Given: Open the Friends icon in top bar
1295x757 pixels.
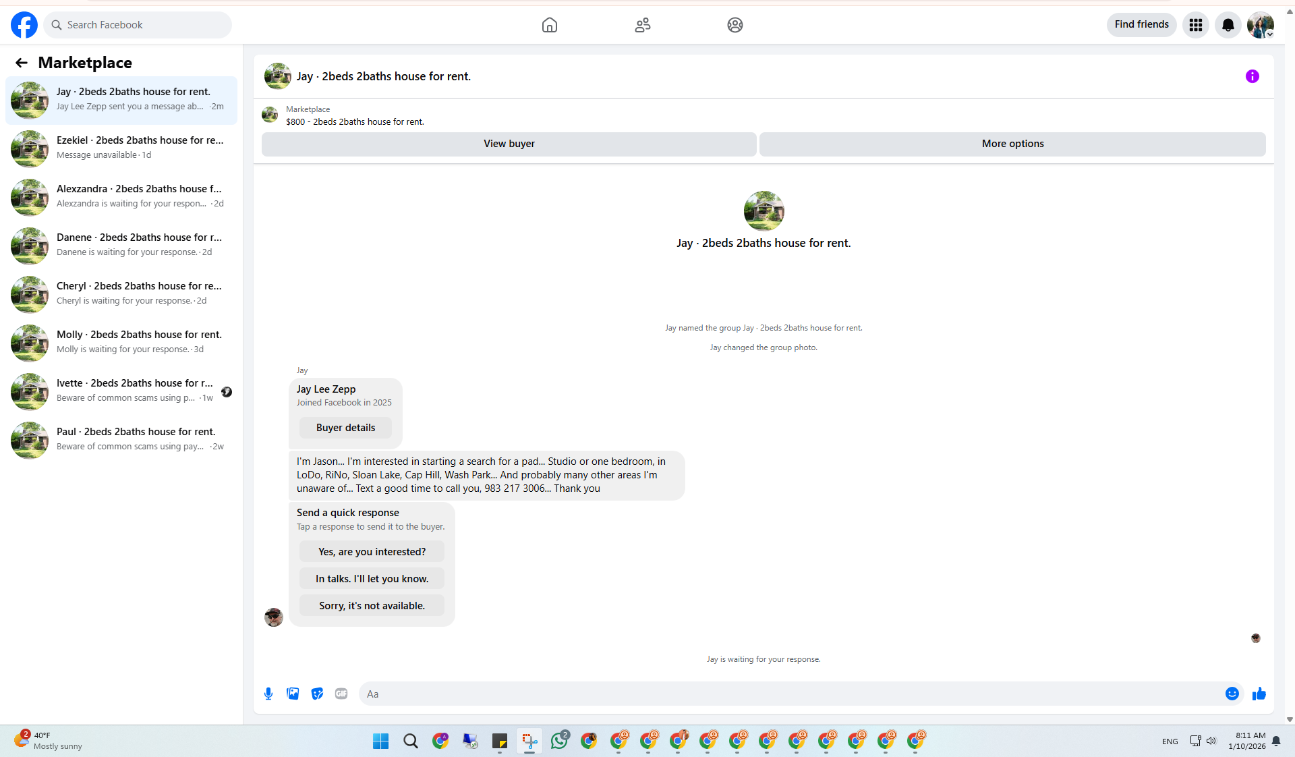Looking at the screenshot, I should tap(642, 25).
